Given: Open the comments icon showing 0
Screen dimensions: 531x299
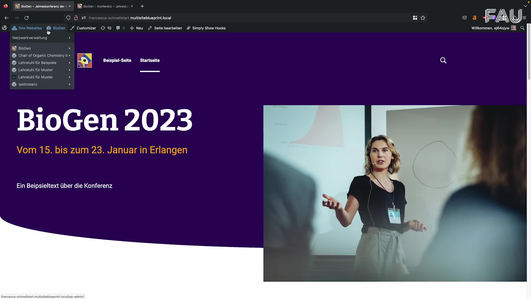Looking at the screenshot, I should (x=120, y=28).
